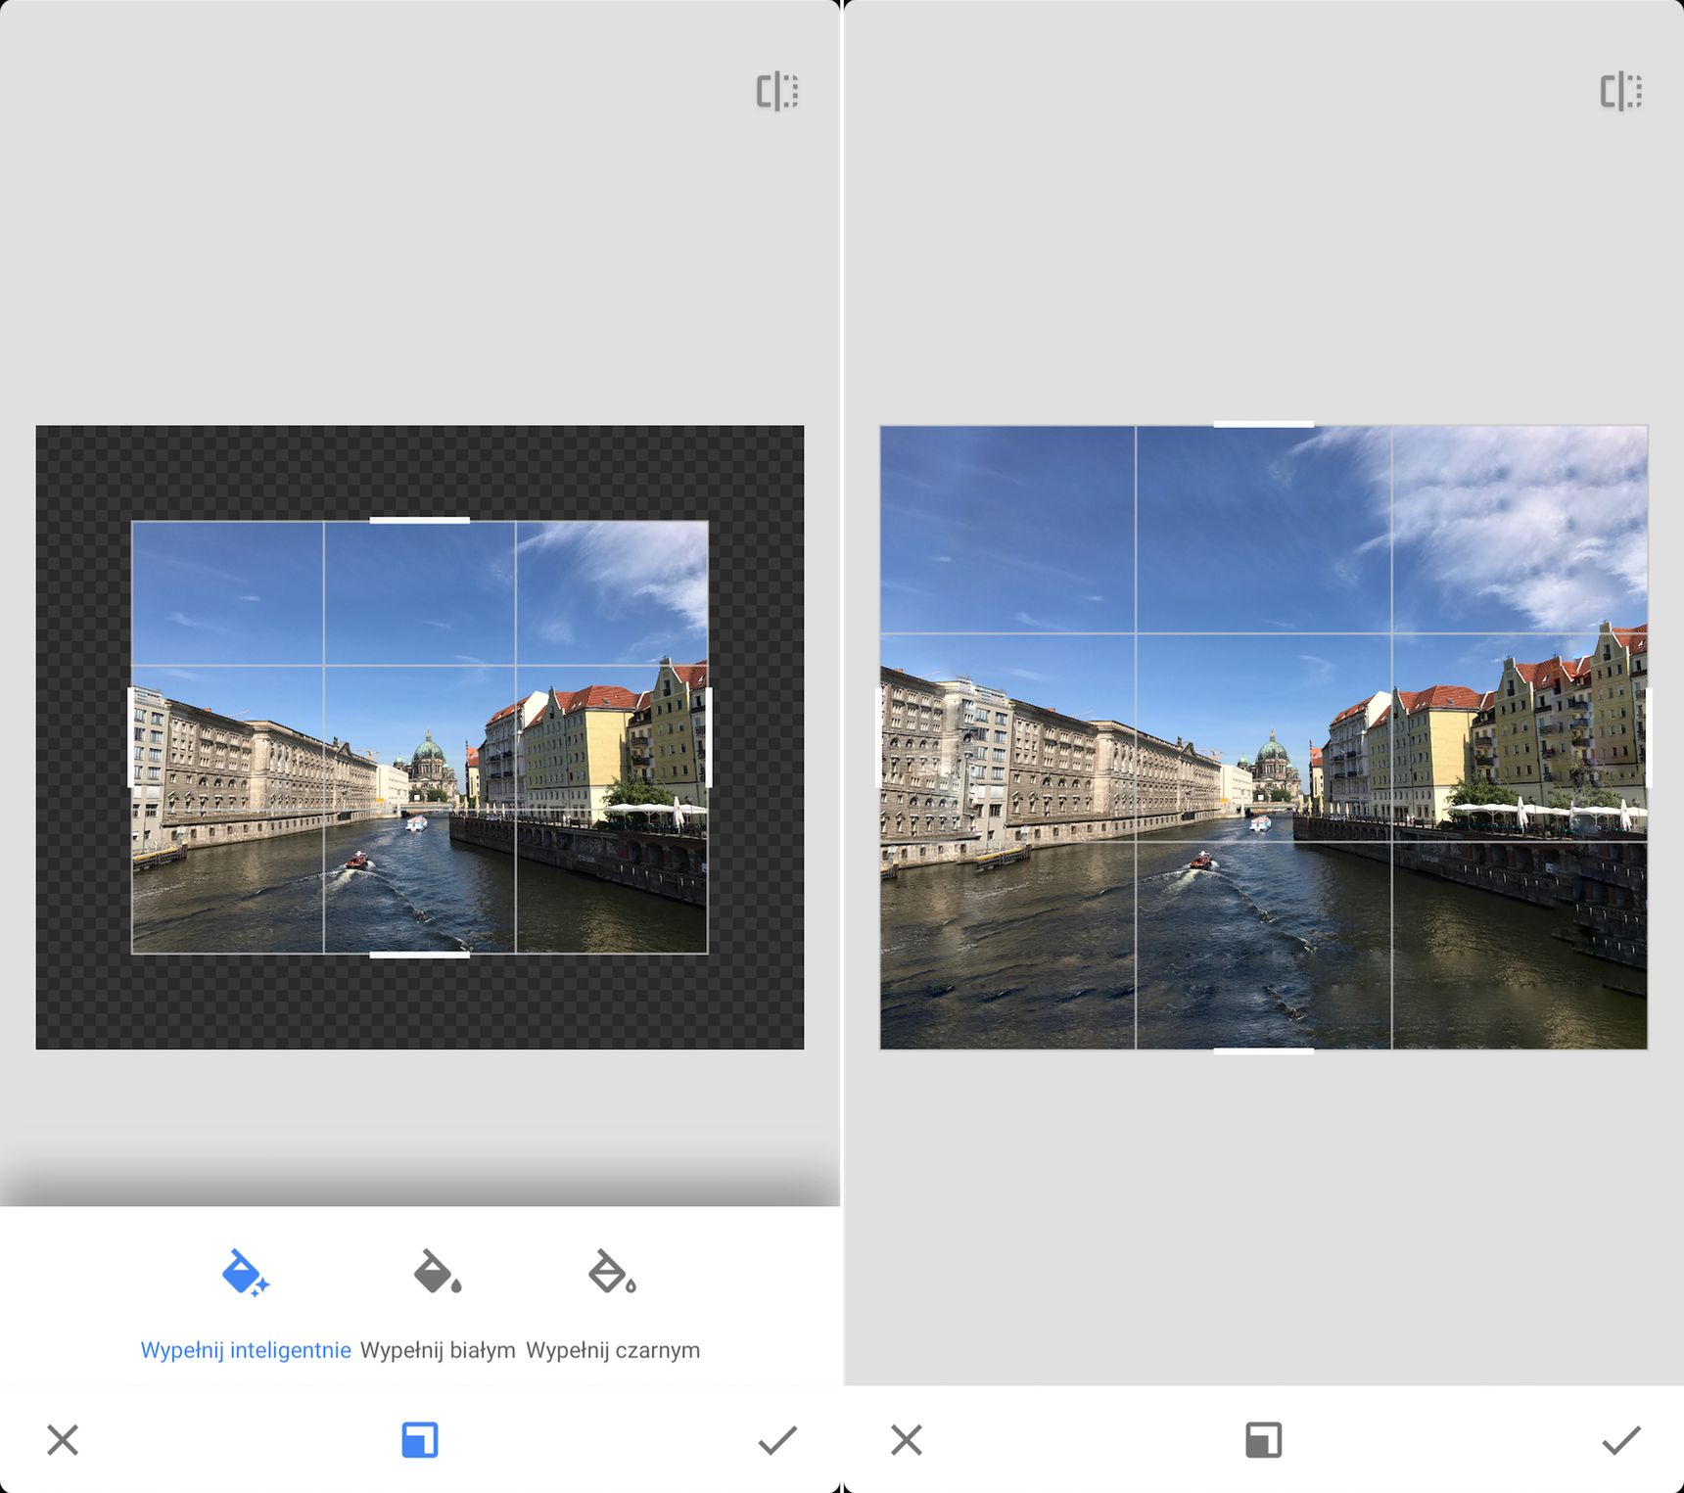The width and height of the screenshot is (1684, 1493).
Task: Grab bottom expand handle in left screen
Action: coord(419,955)
